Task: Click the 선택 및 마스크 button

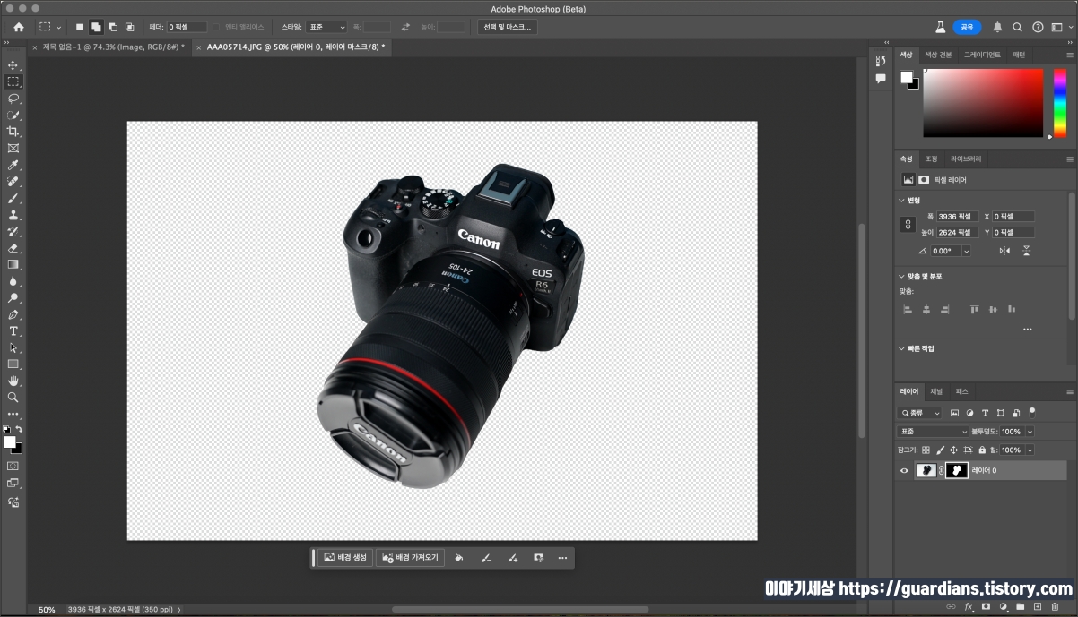Action: (508, 28)
